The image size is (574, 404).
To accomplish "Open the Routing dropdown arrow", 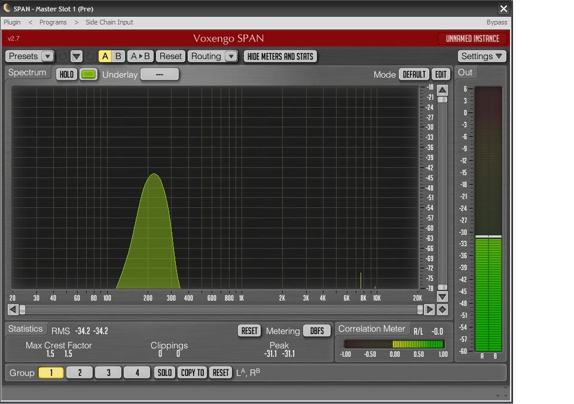I will pyautogui.click(x=231, y=56).
